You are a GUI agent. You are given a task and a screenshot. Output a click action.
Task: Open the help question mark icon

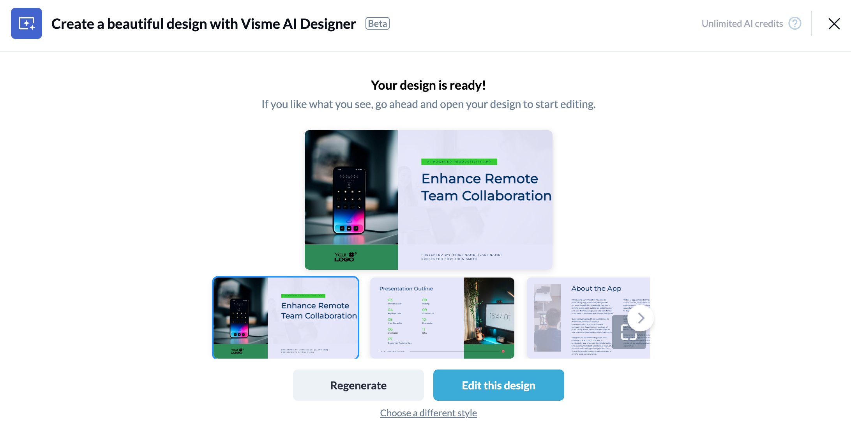tap(795, 23)
